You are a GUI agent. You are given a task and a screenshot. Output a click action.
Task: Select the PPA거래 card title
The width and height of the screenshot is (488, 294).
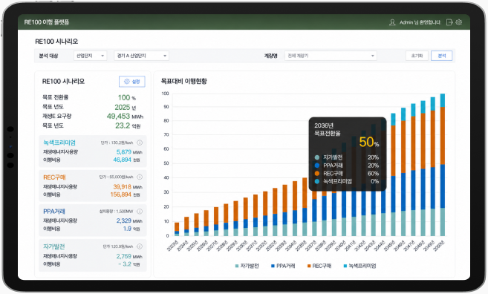[x=53, y=212]
